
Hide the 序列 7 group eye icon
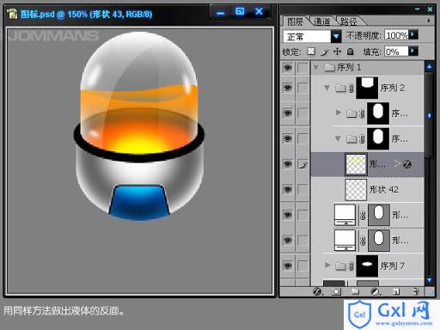coord(288,266)
